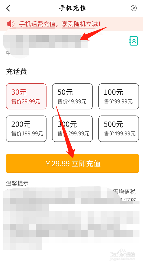
Task: Tap the 售价99.99元 price text
Action: click(x=118, y=101)
